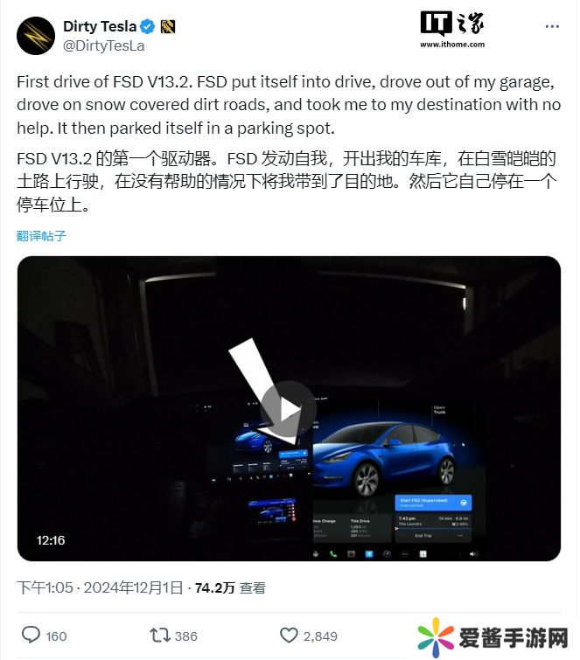Click the Start FSD (Supervised) button in video
580x660 pixels.
tap(433, 502)
